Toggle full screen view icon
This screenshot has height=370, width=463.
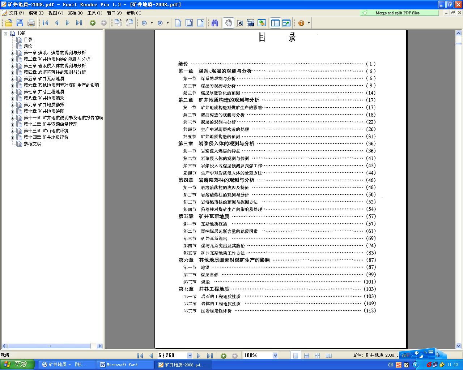(286, 23)
